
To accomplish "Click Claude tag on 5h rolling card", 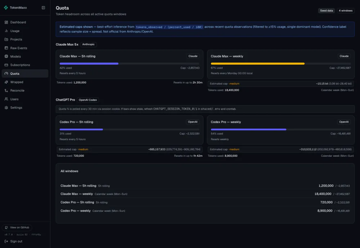I will pos(193,56).
